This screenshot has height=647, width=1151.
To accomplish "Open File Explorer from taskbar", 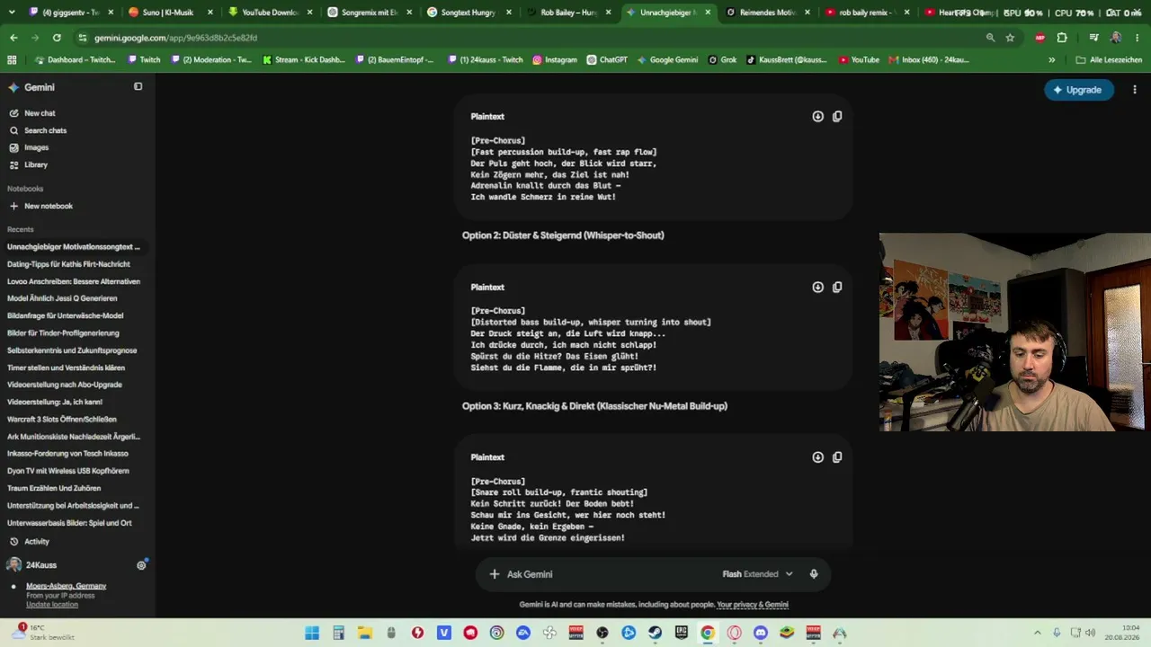I will [x=365, y=633].
